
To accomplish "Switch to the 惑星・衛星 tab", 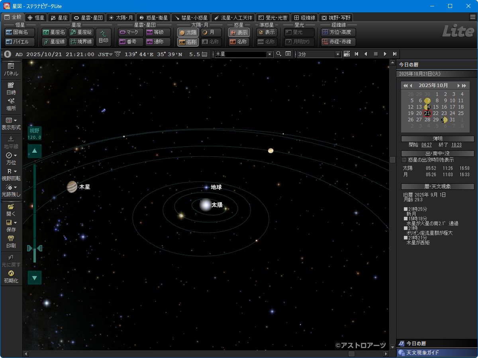I will (153, 18).
